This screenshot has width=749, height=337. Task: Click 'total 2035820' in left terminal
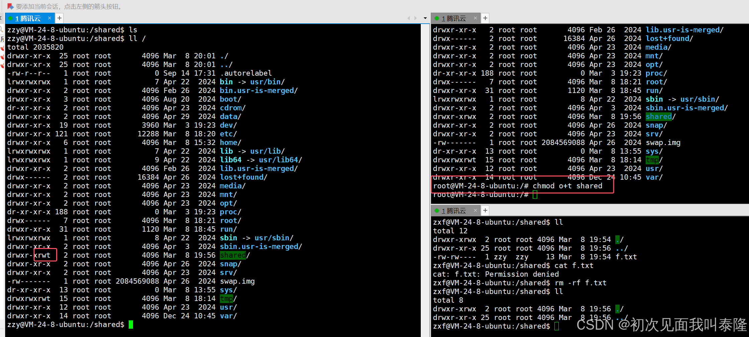35,47
